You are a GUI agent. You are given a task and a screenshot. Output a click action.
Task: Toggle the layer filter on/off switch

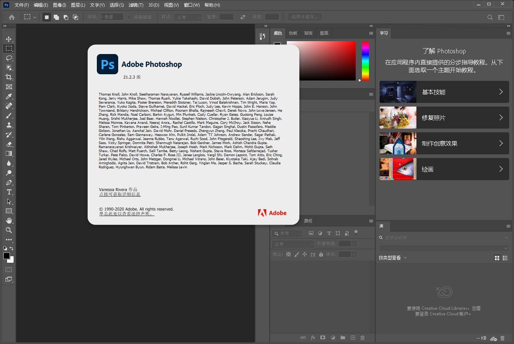point(356,232)
